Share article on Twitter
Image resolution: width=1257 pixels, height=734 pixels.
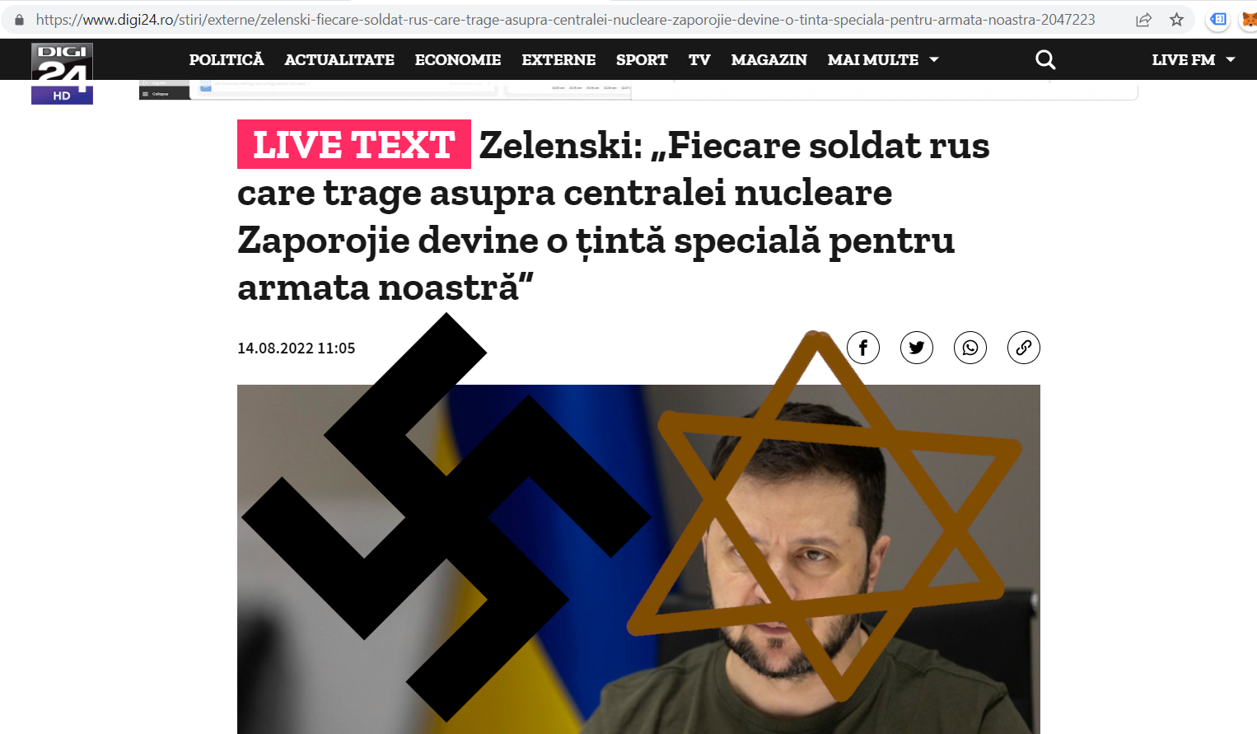[917, 348]
